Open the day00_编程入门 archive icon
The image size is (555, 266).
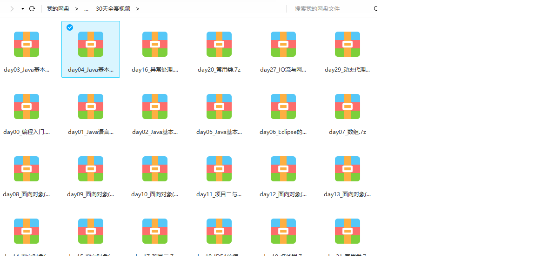[x=27, y=106]
